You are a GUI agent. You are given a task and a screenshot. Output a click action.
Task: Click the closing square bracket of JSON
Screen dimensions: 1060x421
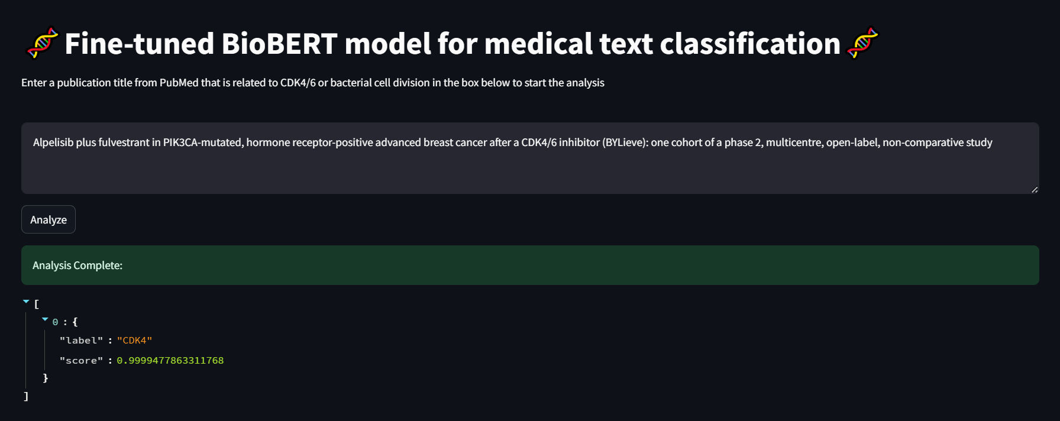pos(26,396)
